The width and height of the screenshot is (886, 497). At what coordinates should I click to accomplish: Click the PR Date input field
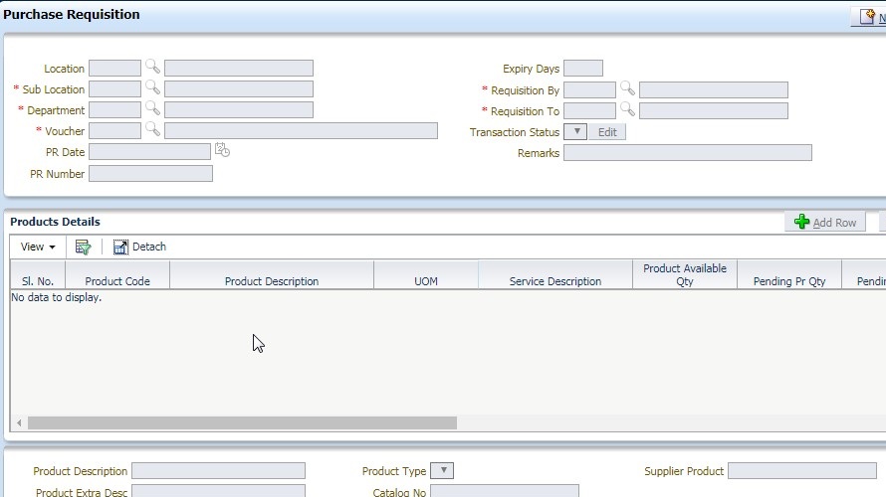[149, 152]
